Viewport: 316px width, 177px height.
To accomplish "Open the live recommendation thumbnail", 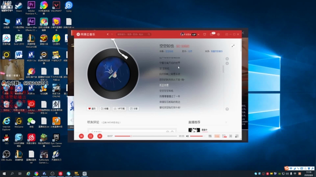I will (x=194, y=130).
